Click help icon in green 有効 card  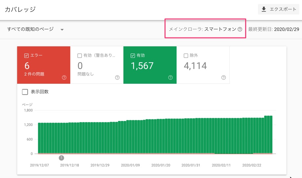(170, 78)
